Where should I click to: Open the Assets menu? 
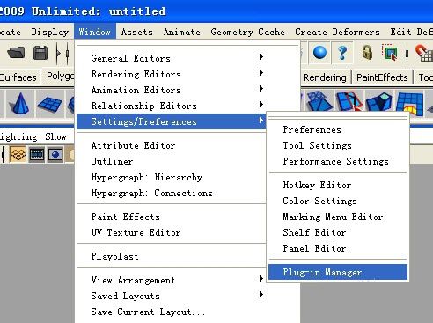[x=137, y=32]
